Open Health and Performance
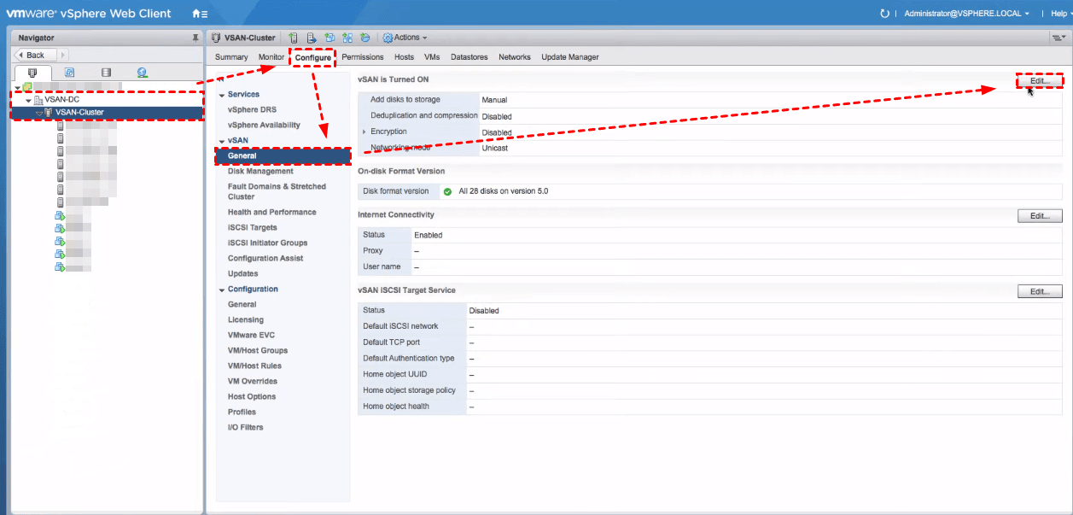This screenshot has height=515, width=1073. click(271, 213)
